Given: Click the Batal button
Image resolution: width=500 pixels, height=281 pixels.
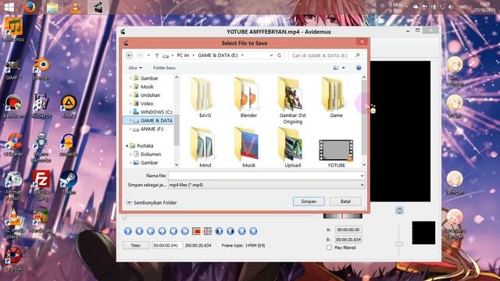Looking at the screenshot, I should [x=345, y=201].
